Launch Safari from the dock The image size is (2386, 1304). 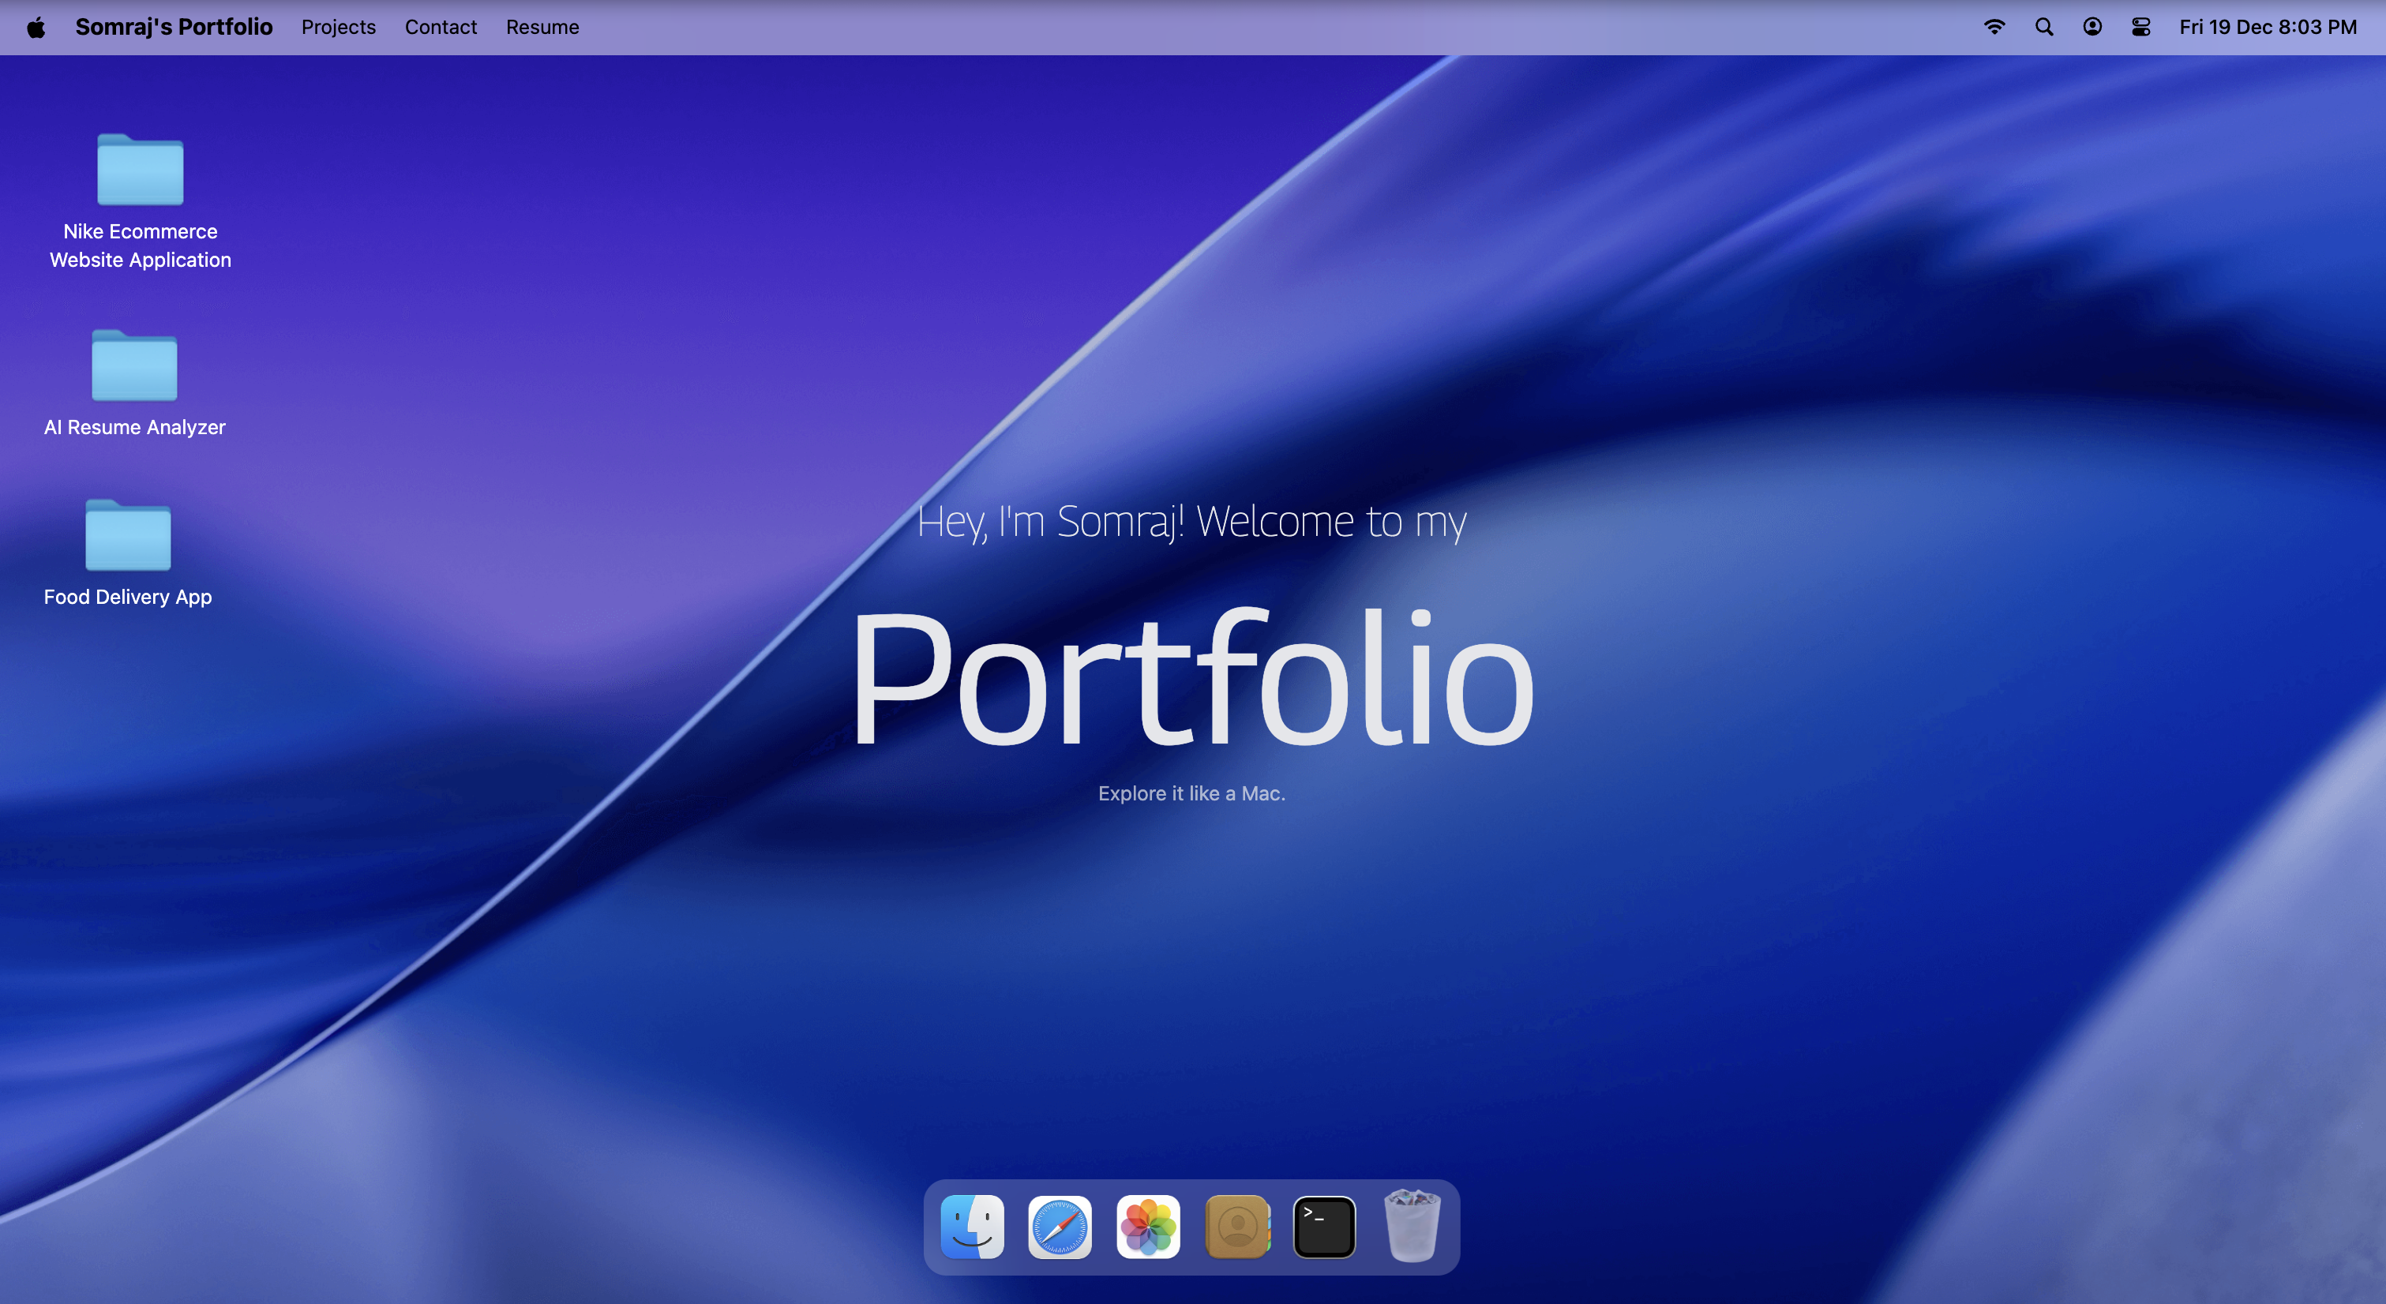pyautogui.click(x=1059, y=1228)
